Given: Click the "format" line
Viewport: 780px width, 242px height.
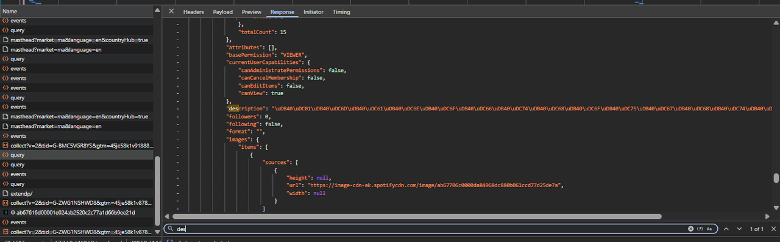Looking at the screenshot, I should coord(246,132).
